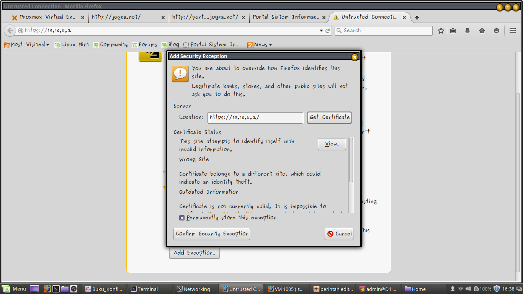This screenshot has width=523, height=294.
Task: Click the Get Certificate button
Action: point(329,118)
